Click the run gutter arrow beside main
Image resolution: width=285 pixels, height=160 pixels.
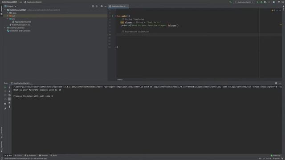point(113,16)
